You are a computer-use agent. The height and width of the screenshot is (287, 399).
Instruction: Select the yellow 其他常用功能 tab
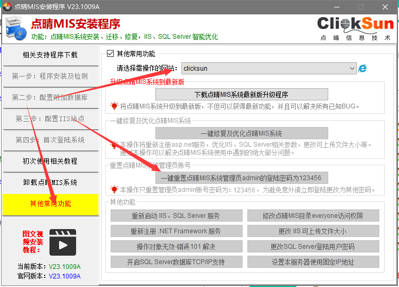click(51, 204)
